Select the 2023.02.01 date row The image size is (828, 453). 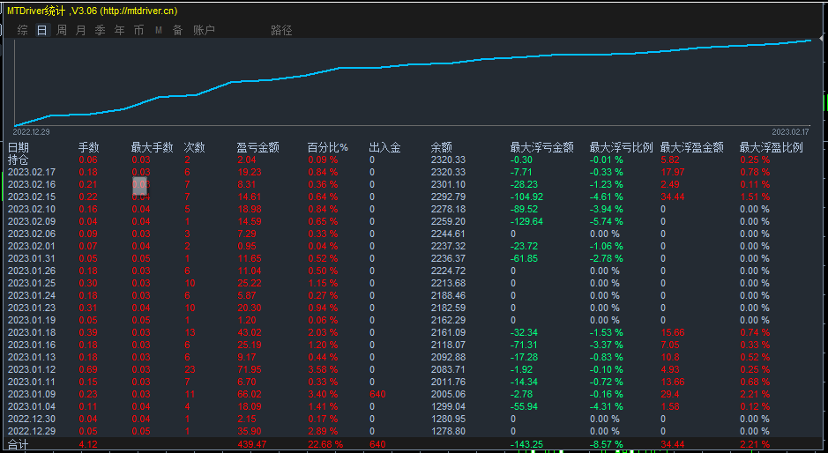(32, 246)
